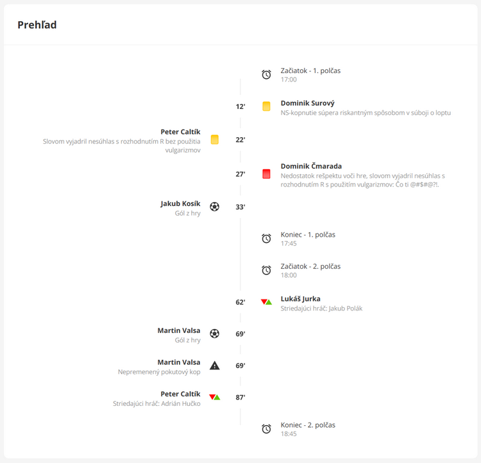Click the clock icon beside Začiatok 1. polčas
This screenshot has width=481, height=463.
point(266,74)
